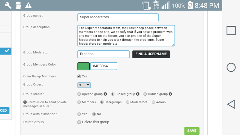Click the Group Moderator Brandon field
The width and height of the screenshot is (240, 135).
coord(103,54)
